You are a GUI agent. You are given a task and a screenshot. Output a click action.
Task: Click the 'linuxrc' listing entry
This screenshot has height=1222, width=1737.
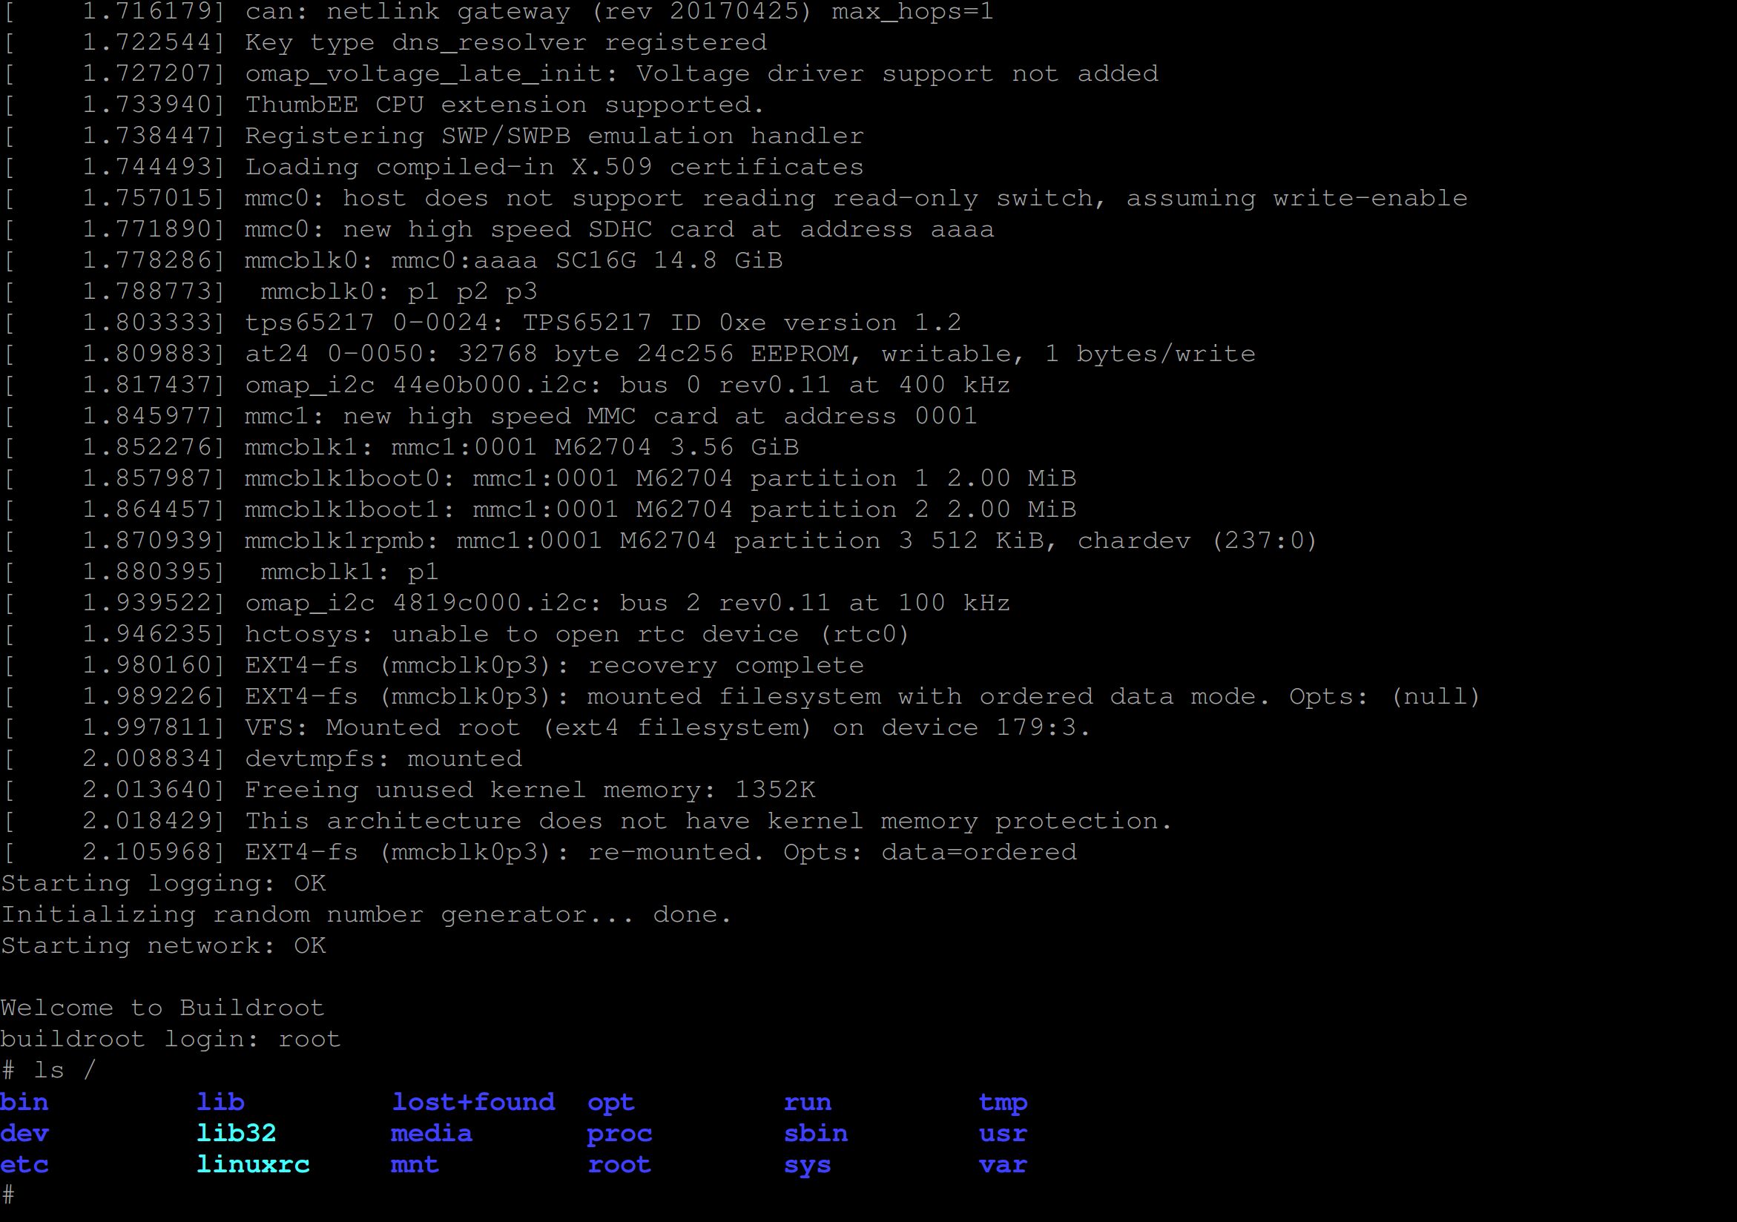click(x=253, y=1164)
